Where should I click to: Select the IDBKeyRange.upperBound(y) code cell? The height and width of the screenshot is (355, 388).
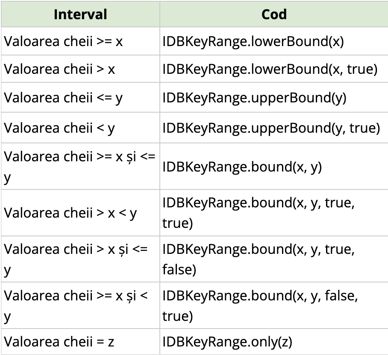(x=274, y=97)
